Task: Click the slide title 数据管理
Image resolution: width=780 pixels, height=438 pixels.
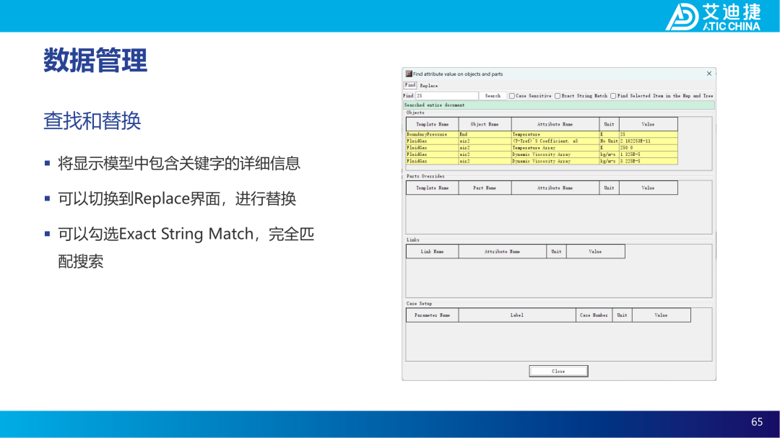Action: (95, 61)
